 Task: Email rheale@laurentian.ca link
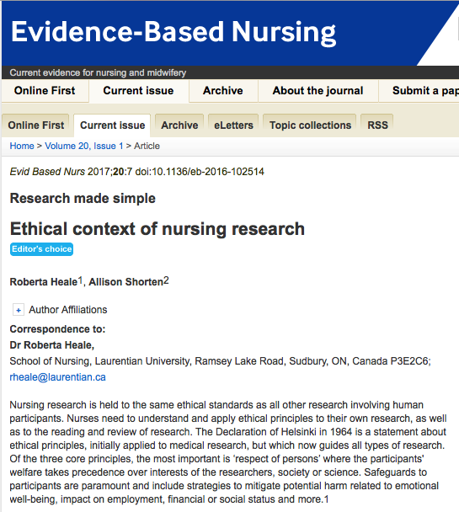(57, 377)
